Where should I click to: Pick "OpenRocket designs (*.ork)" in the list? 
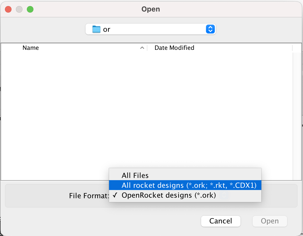[169, 195]
